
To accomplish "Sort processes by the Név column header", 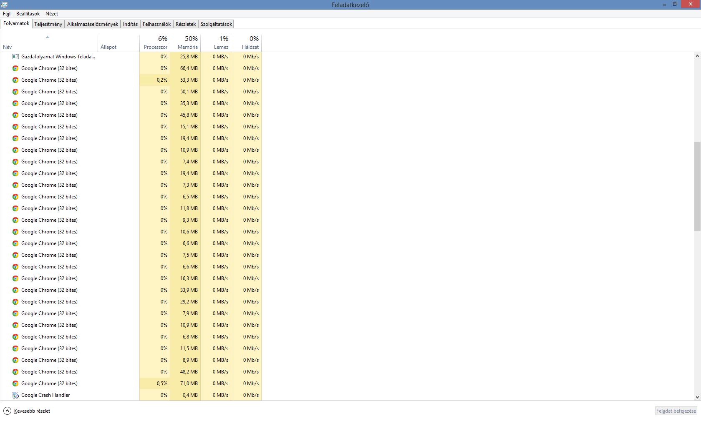I will coord(49,43).
